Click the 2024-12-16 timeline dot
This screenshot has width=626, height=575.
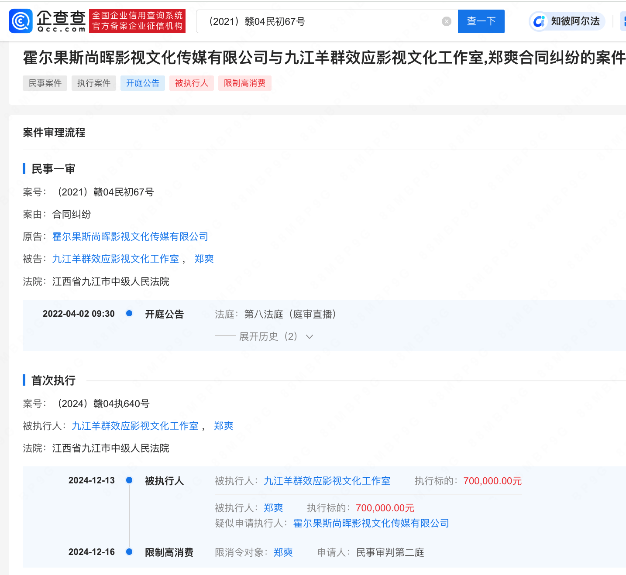(129, 551)
